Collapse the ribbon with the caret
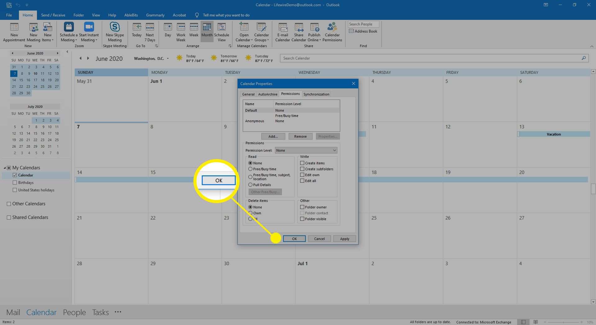 coord(592,46)
